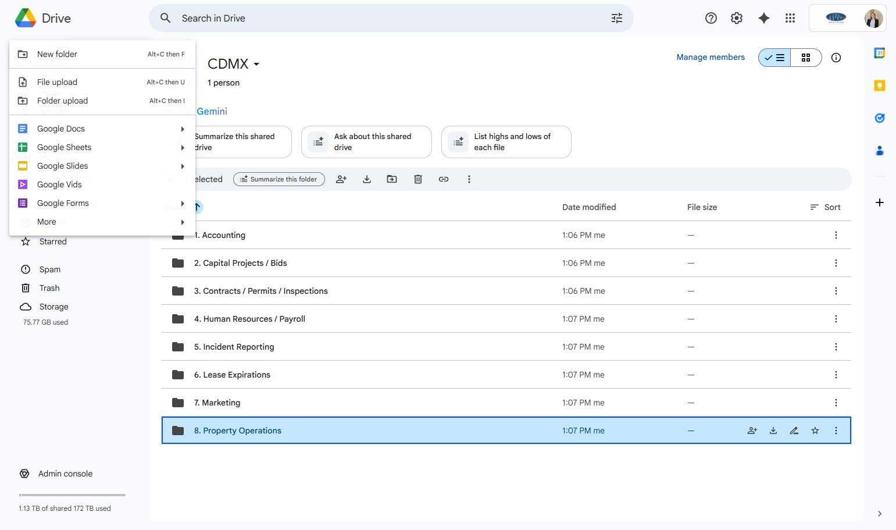Image resolution: width=896 pixels, height=530 pixels.
Task: Open Google Tasks side panel
Action: click(880, 118)
